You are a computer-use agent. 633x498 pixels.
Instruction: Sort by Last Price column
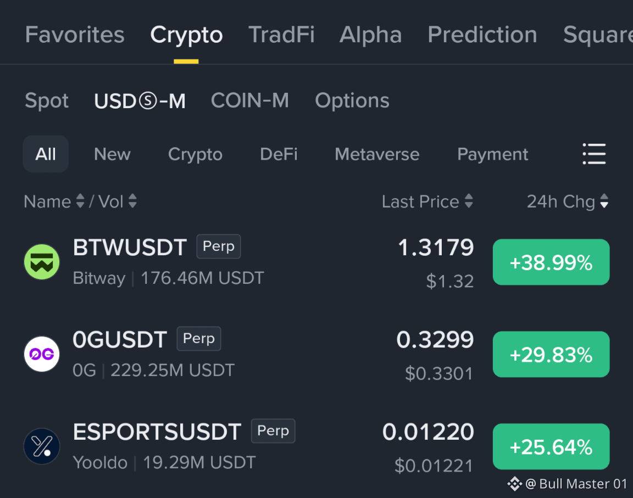427,201
